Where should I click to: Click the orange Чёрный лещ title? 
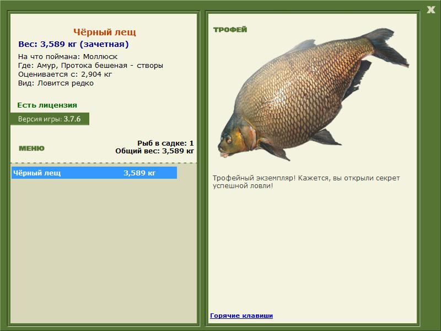(104, 33)
